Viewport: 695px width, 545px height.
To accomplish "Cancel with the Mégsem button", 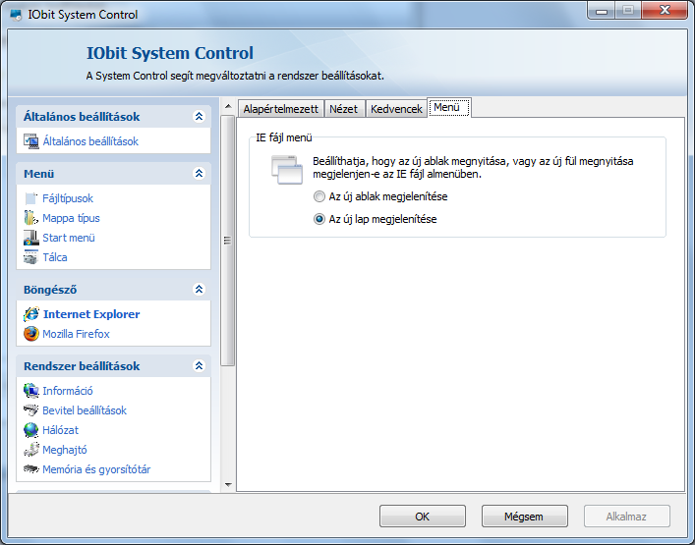I will [x=524, y=517].
